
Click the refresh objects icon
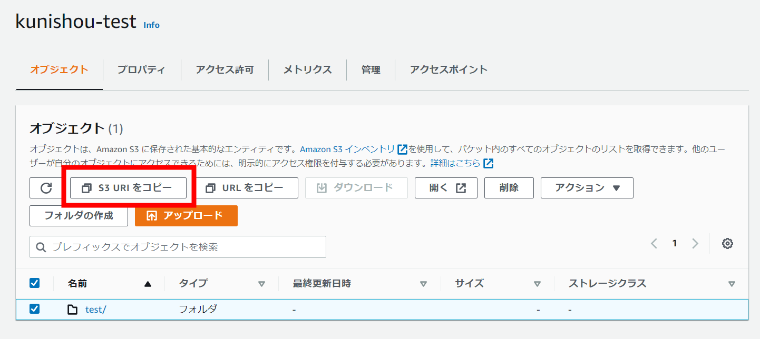(46, 187)
